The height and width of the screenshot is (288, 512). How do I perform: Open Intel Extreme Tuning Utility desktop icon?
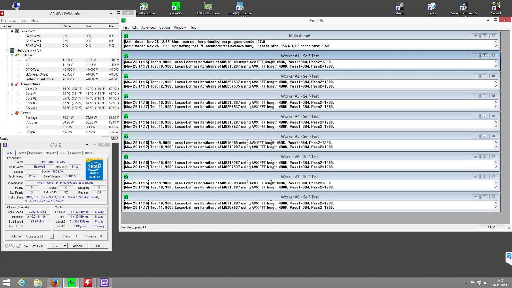point(240,9)
